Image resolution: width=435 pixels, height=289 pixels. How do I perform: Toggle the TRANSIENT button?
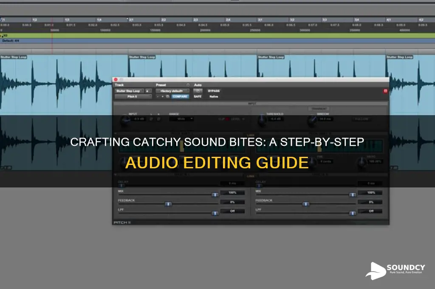click(x=319, y=109)
